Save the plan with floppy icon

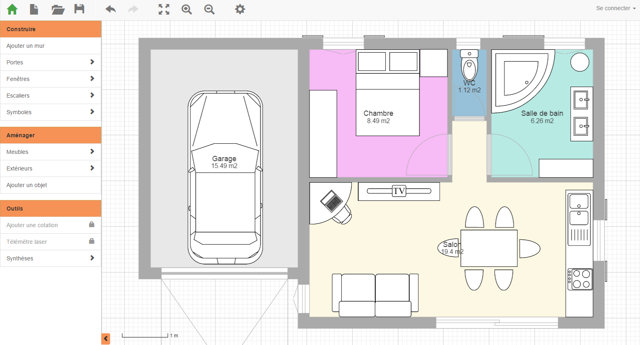point(79,9)
